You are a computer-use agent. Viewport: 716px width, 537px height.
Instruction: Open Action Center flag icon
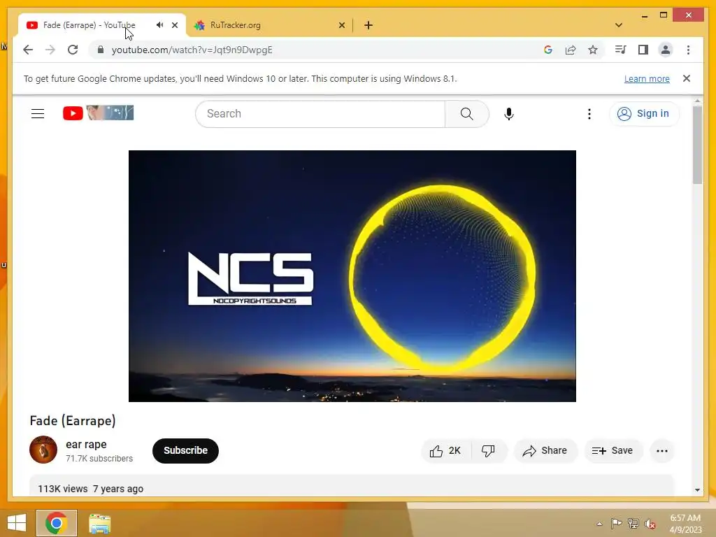tap(616, 524)
